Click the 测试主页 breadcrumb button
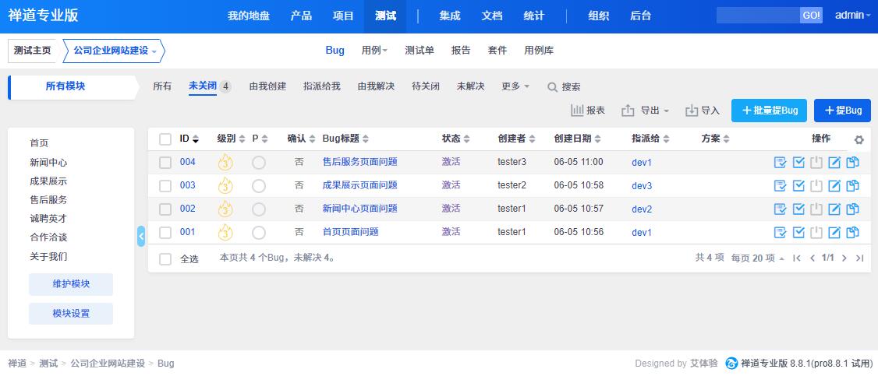 click(x=33, y=51)
